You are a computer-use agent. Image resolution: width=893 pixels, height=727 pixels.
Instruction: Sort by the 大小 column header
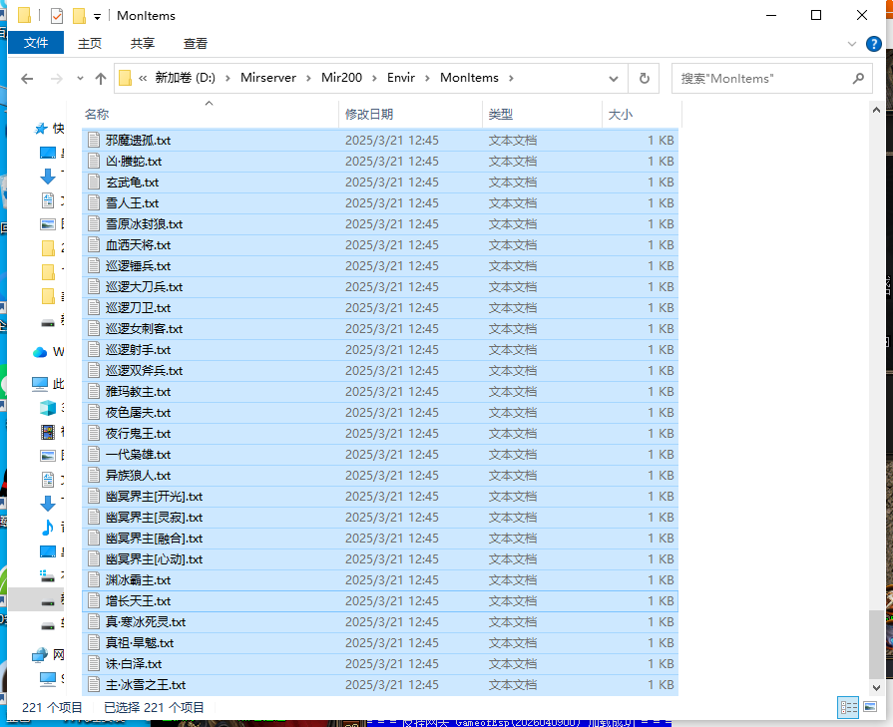pyautogui.click(x=642, y=114)
